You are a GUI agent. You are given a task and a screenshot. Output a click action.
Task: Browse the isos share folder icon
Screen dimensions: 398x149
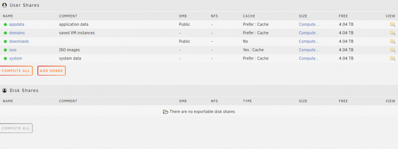pos(392,50)
